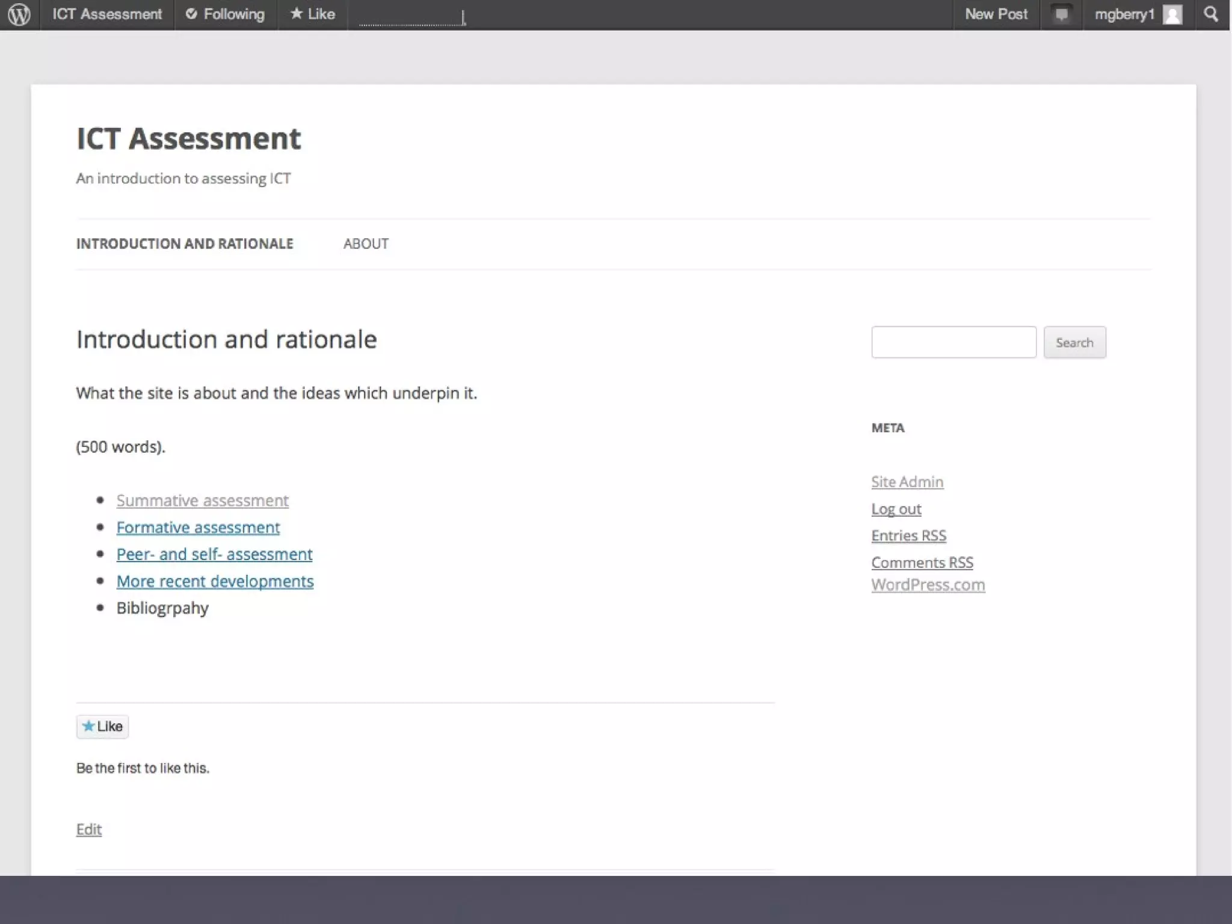
Task: Click New Post in admin bar
Action: point(996,14)
